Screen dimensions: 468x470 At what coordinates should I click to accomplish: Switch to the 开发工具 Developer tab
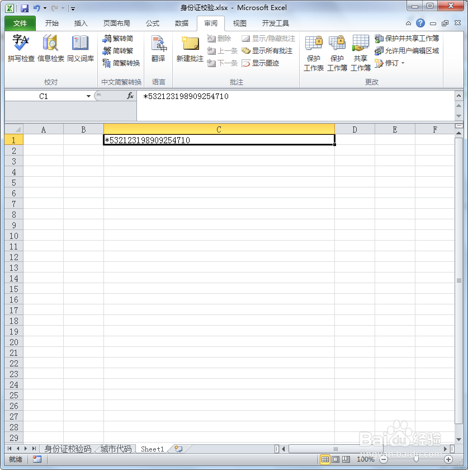coord(275,23)
